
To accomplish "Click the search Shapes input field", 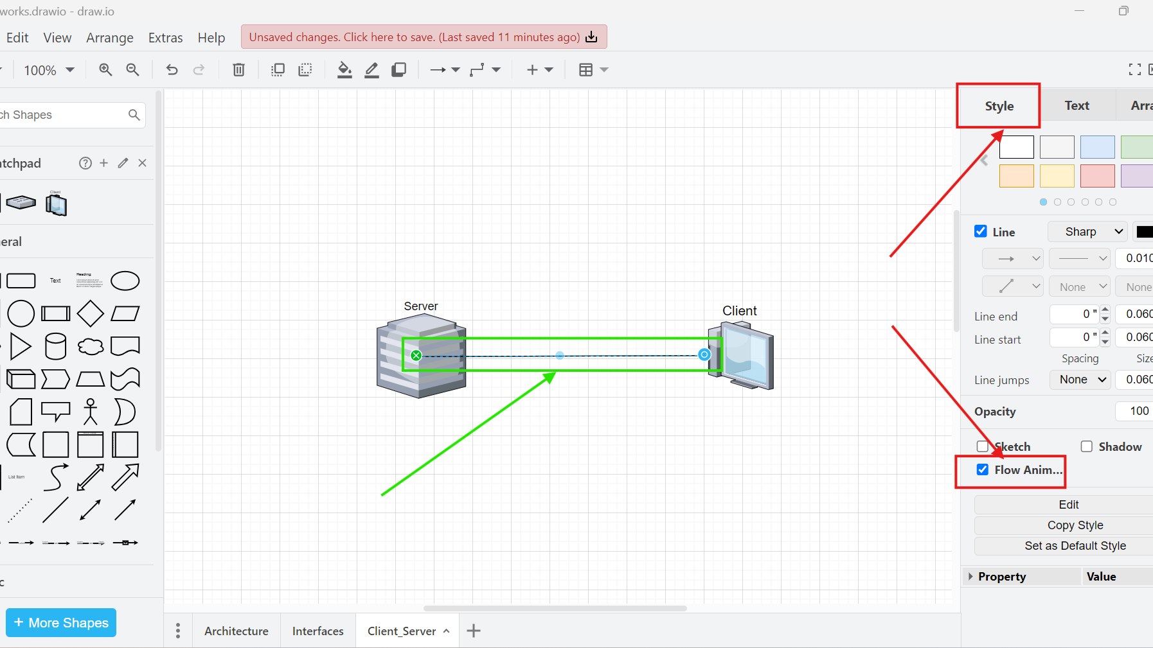I will pyautogui.click(x=64, y=114).
